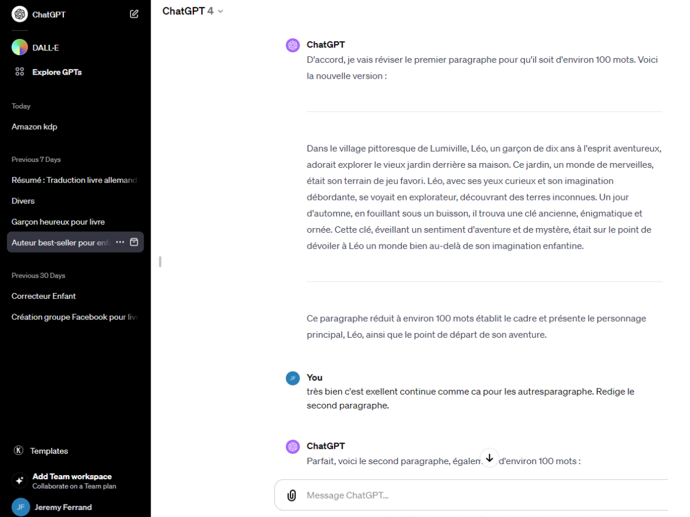Click the Templates icon in sidebar
Image resolution: width=690 pixels, height=517 pixels.
(x=18, y=451)
